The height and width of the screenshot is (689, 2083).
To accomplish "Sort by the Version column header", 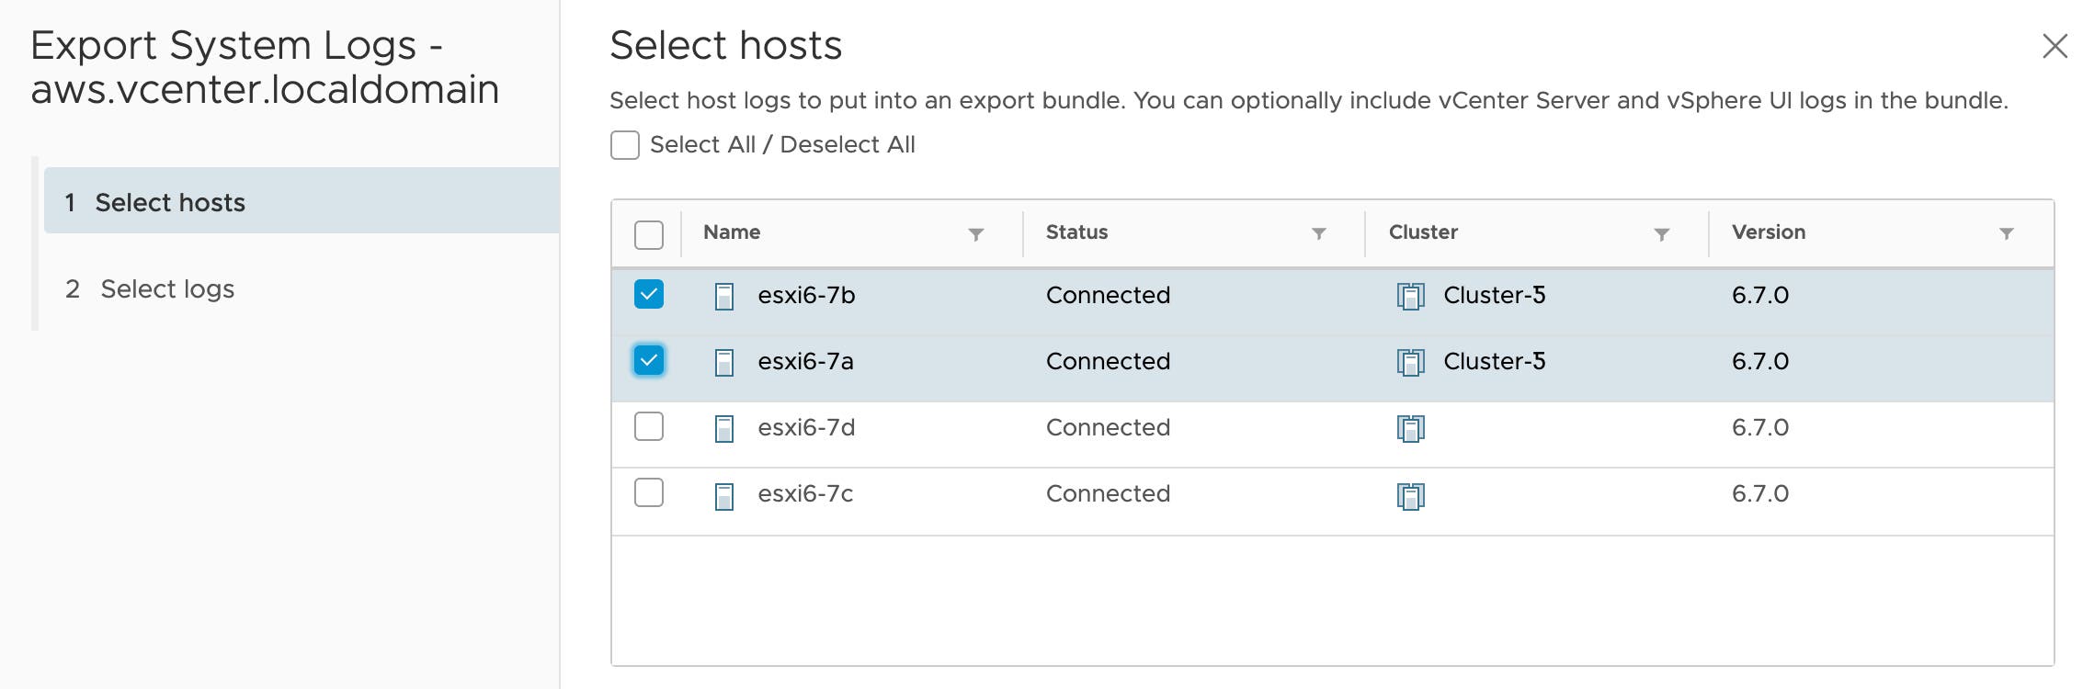I will [1769, 232].
